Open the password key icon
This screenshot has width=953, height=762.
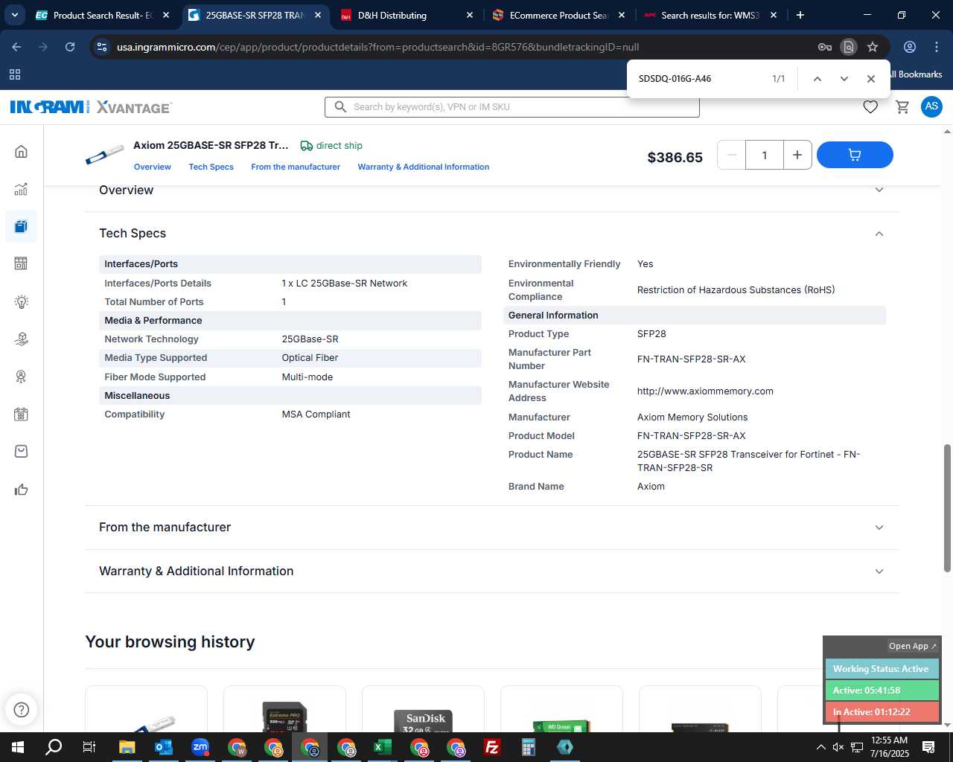point(825,47)
